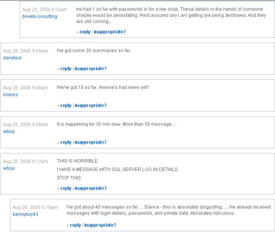275x232 pixels.
Task: Reply to brwebconsulting's comment about passwords
Action: [85, 32]
